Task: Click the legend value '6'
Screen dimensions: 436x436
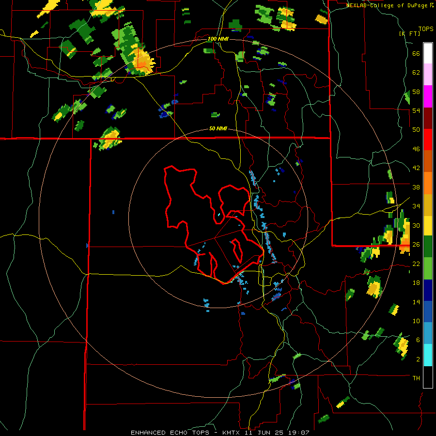Action: [418, 340]
